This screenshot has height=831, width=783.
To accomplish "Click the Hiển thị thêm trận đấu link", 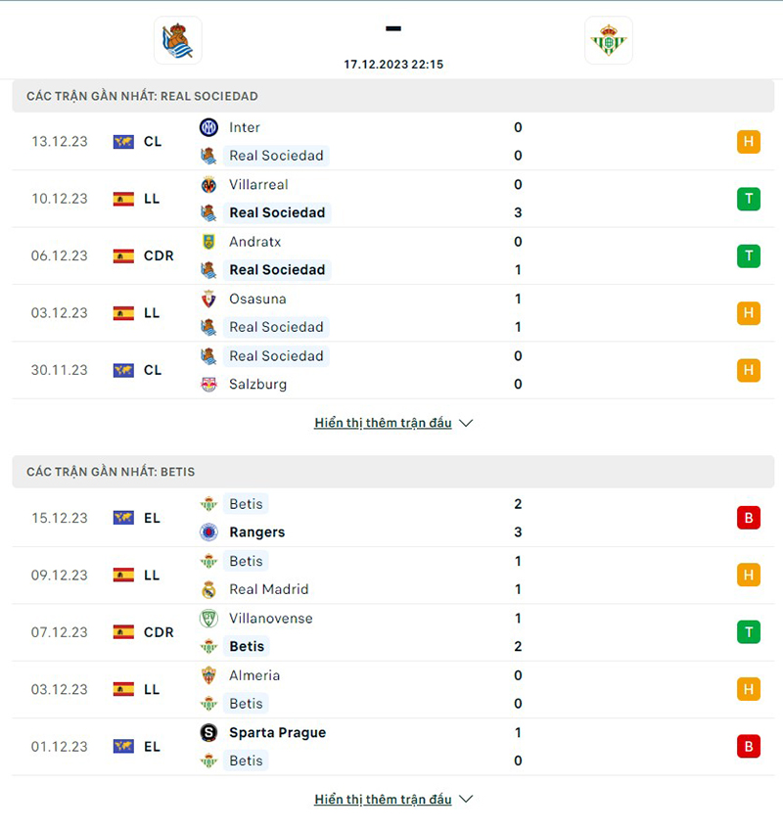I will (x=383, y=422).
